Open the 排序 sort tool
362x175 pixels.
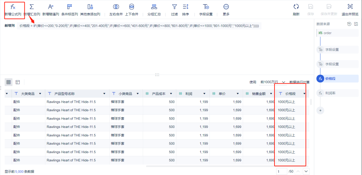(x=185, y=10)
